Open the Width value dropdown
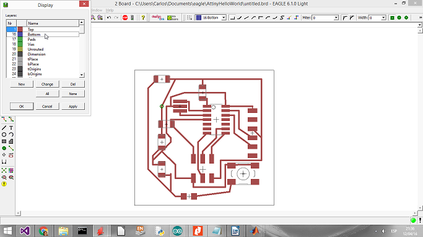Viewport: 423px width, 237px height. click(x=383, y=17)
